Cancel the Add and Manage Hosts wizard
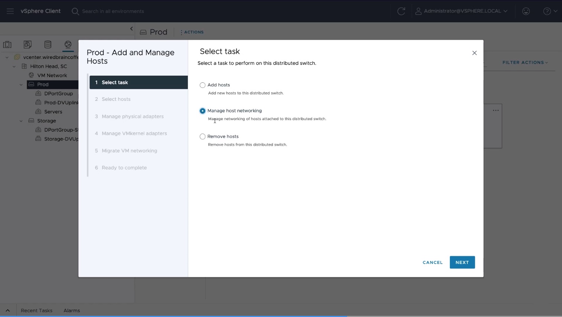Image resolution: width=562 pixels, height=317 pixels. tap(432, 262)
